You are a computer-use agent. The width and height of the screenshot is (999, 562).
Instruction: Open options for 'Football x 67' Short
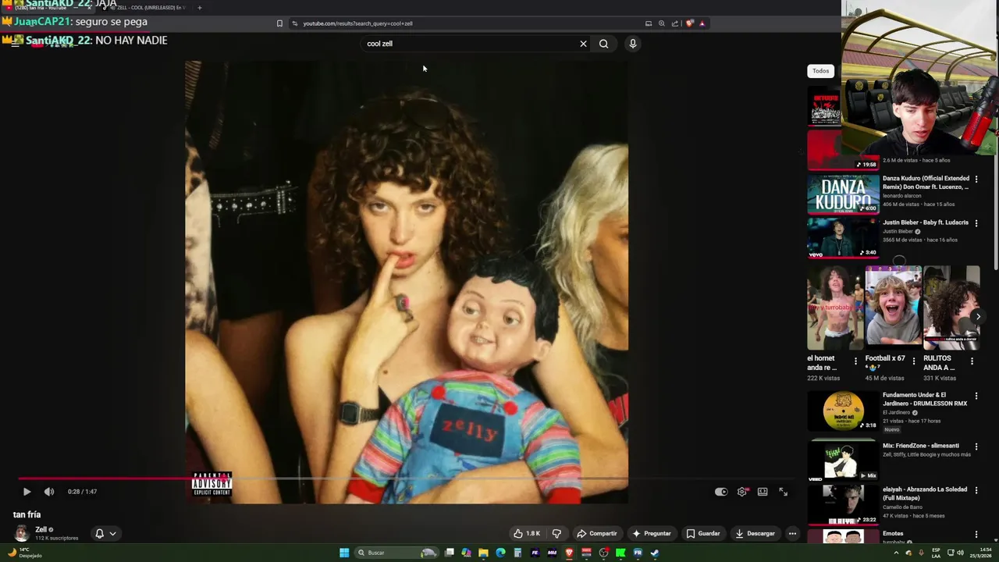[914, 361]
